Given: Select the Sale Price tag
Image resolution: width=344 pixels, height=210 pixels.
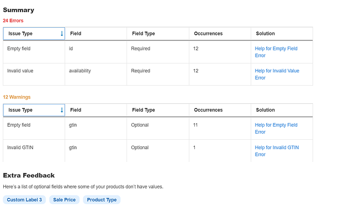Looking at the screenshot, I should [64, 200].
